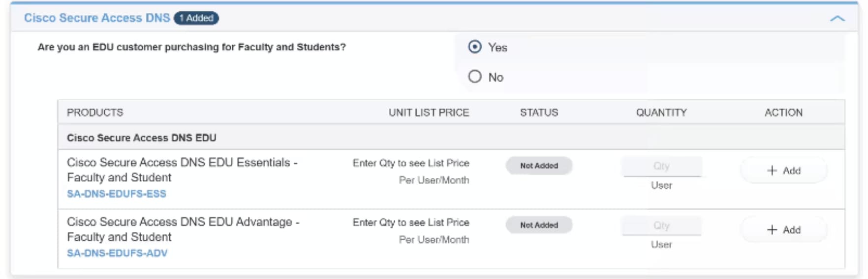Click the DNS EDU Essentials product name
The image size is (868, 279).
coord(182,169)
